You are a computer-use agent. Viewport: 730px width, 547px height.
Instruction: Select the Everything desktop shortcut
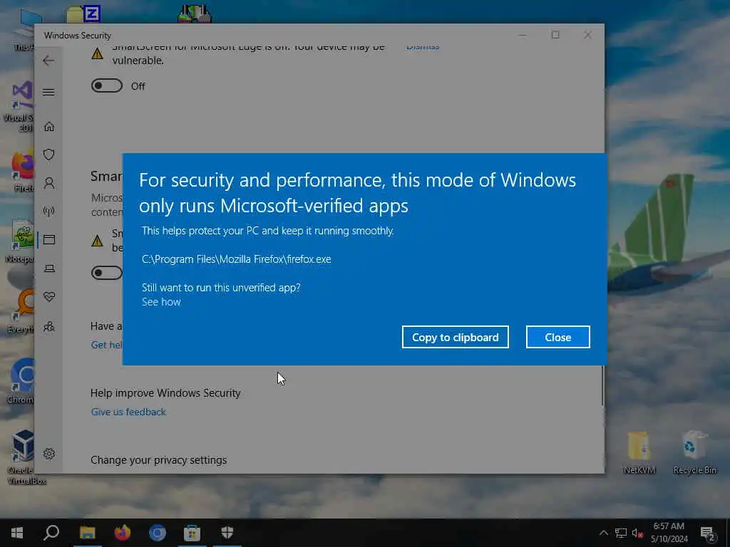pos(22,311)
